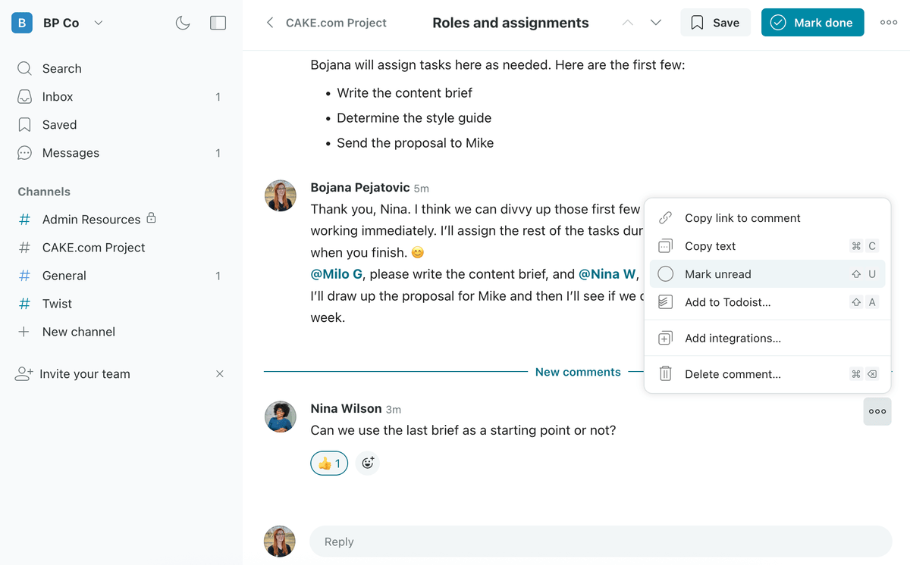Open Search in the sidebar

(61, 68)
